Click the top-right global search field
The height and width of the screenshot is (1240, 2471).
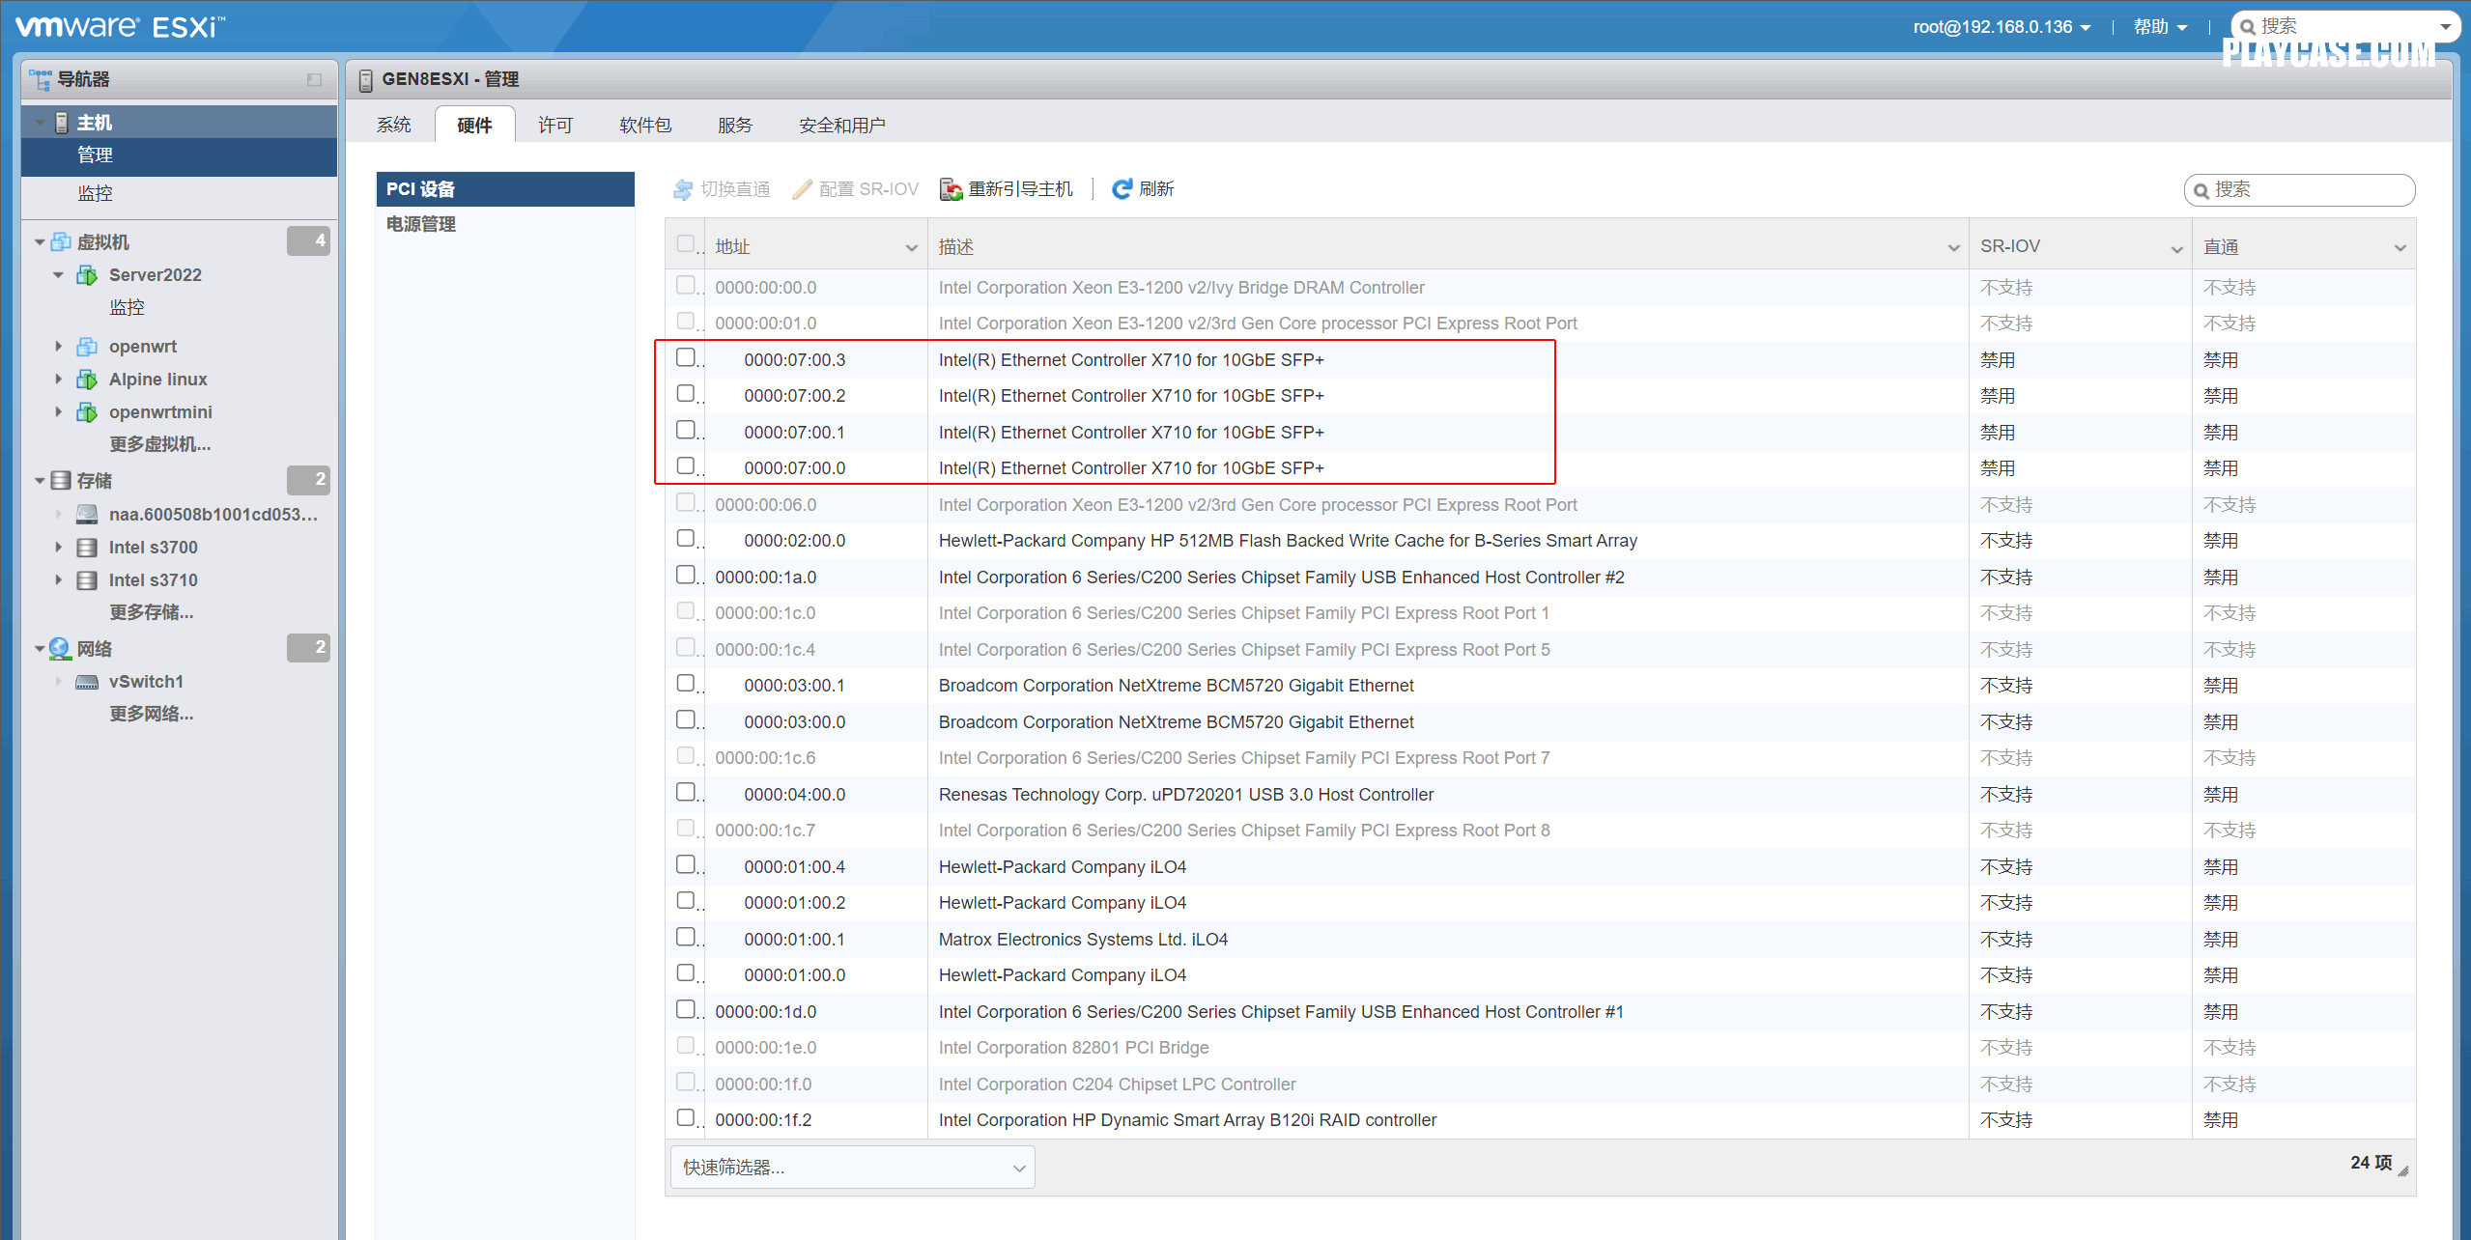tap(2345, 27)
